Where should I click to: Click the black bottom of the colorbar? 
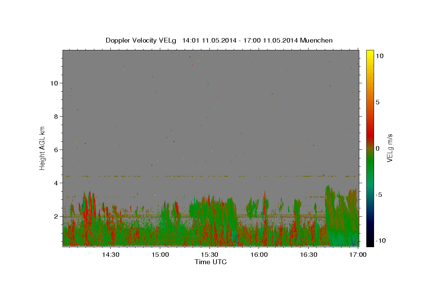pos(370,242)
